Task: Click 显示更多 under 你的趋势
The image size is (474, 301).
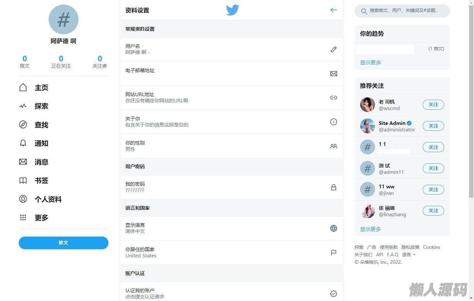Action: tap(371, 62)
